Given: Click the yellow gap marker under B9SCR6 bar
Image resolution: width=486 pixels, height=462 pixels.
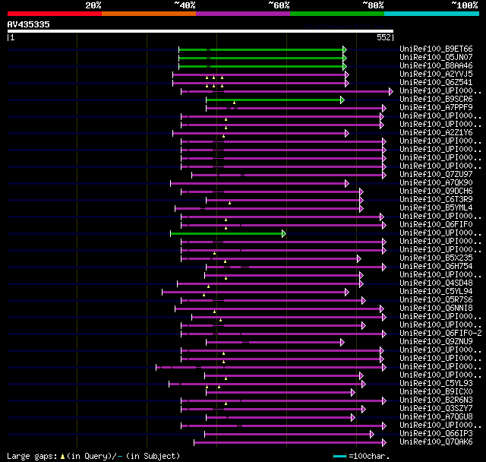Looking at the screenshot, I should [x=235, y=103].
